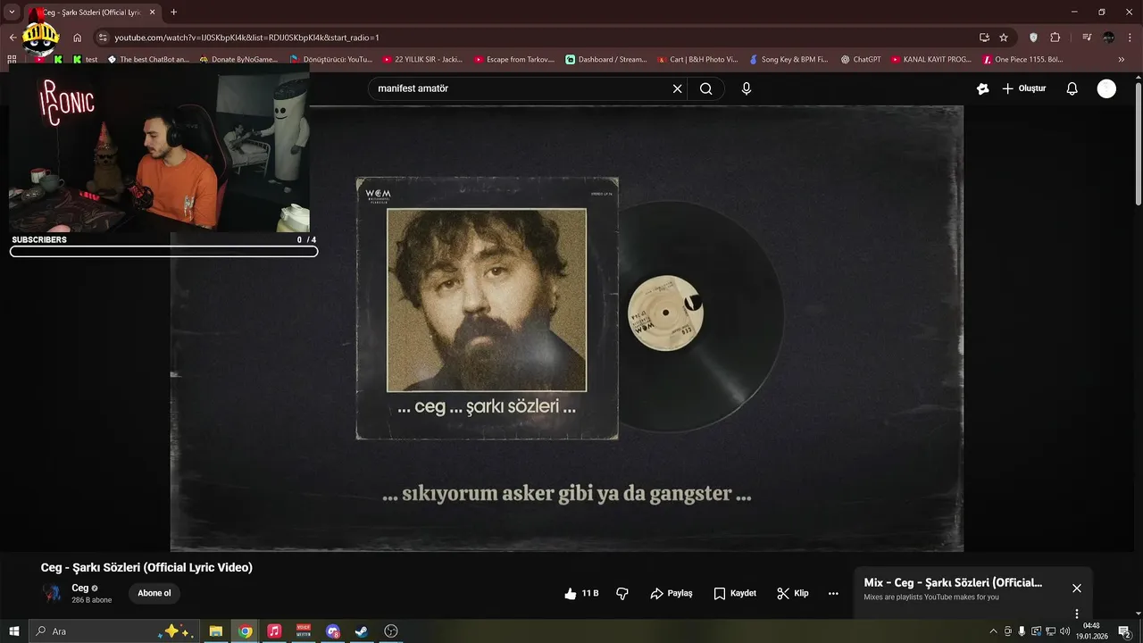Open more actions ellipsis under the video
The height and width of the screenshot is (643, 1143).
(x=833, y=593)
